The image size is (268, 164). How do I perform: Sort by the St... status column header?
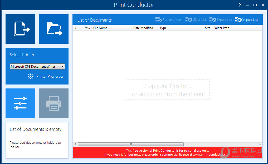[87, 28]
